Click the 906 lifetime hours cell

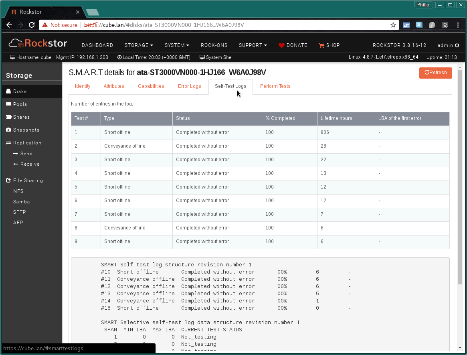[346, 132]
